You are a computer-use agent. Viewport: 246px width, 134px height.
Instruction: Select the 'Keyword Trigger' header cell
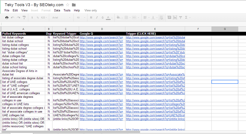65,34
